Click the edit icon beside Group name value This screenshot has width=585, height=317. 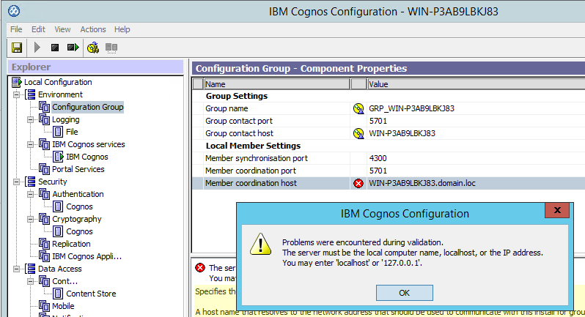point(358,108)
